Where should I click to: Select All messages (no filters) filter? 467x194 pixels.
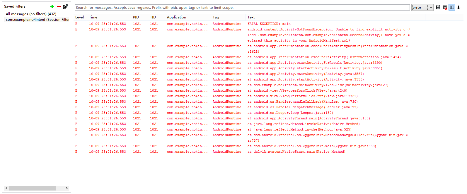click(x=31, y=14)
